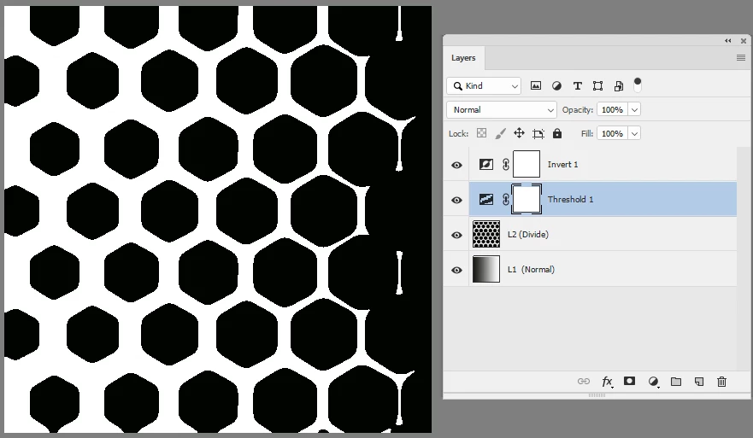This screenshot has width=753, height=438.
Task: Click Threshold 1 adjustment icon
Action: (486, 200)
